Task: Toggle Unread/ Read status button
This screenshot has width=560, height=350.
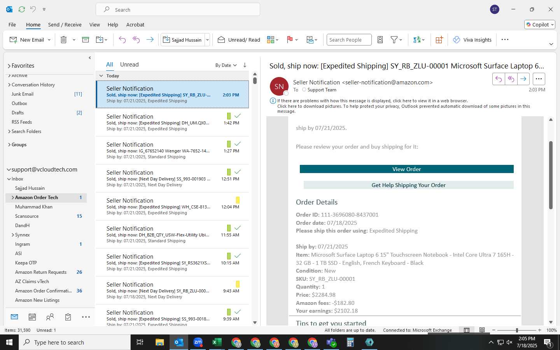Action: click(239, 40)
